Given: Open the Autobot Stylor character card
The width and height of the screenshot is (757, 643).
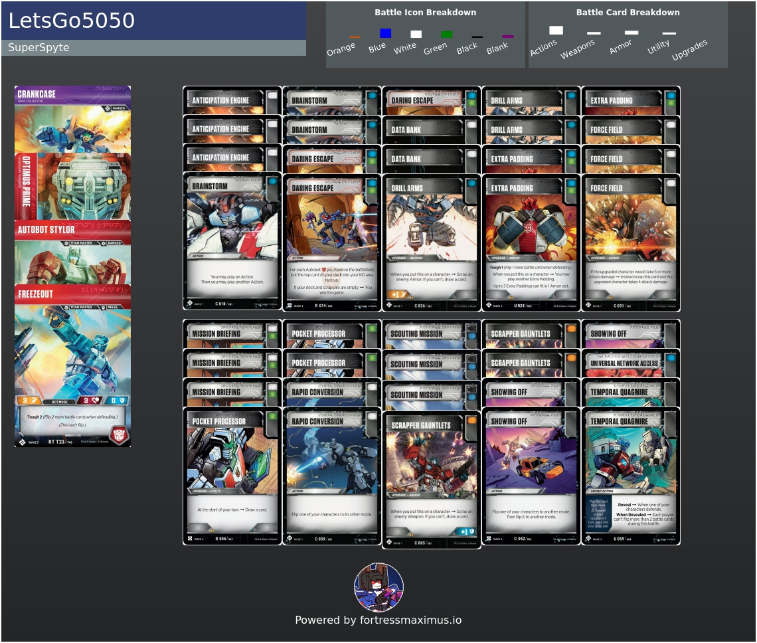Looking at the screenshot, I should tap(72, 252).
